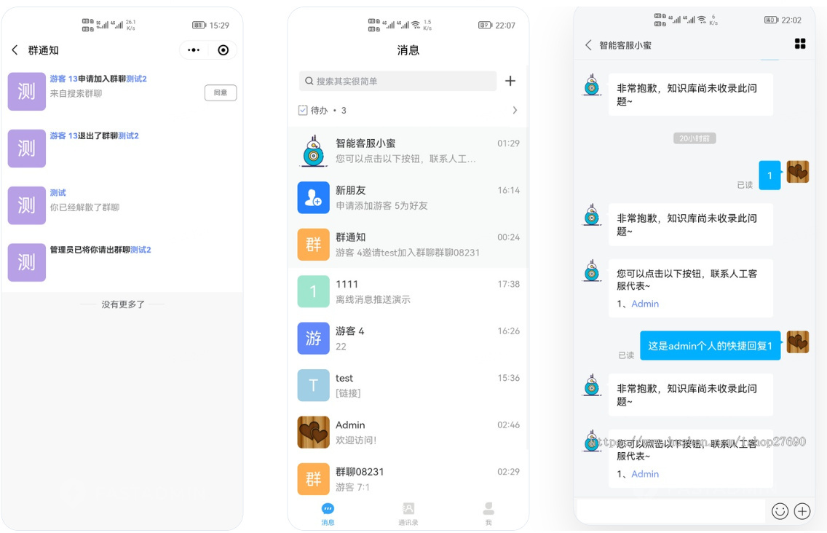Viewport: 827px width, 533px height.
Task: Open the grid menu icon in chat header
Action: pyautogui.click(x=800, y=44)
